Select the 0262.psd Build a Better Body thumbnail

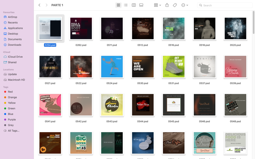pyautogui.click(x=81, y=28)
